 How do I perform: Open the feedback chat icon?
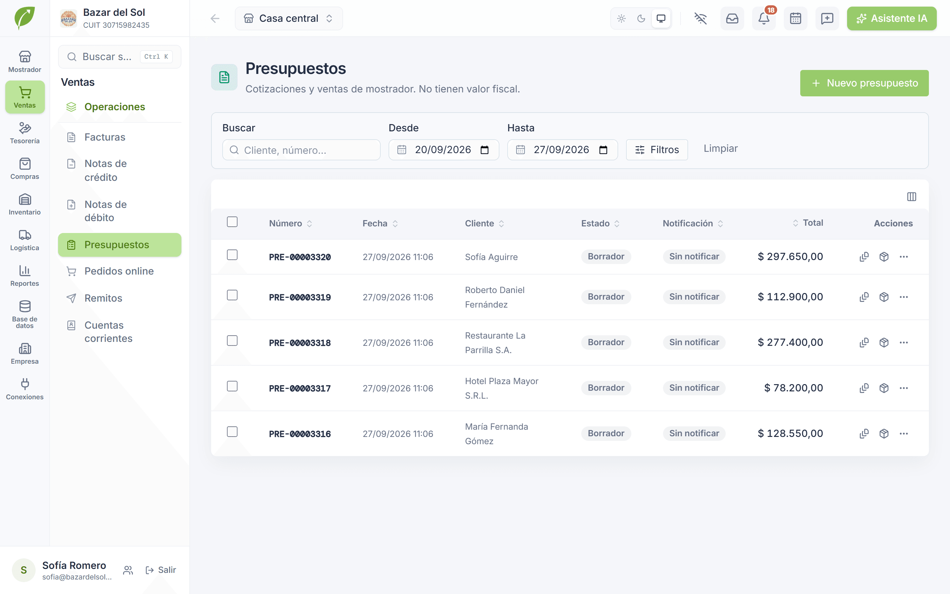(x=827, y=18)
